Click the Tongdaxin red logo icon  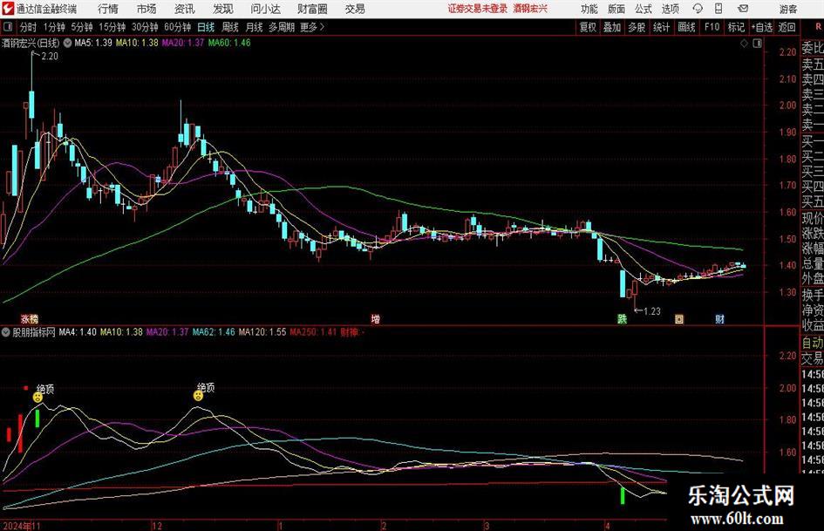coord(8,9)
